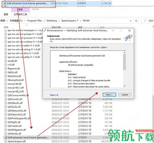The height and width of the screenshot is (143, 154).
Task: Click the 1,117 KB size cell of Qt5NetworkSL.dll
Action: (107, 111)
